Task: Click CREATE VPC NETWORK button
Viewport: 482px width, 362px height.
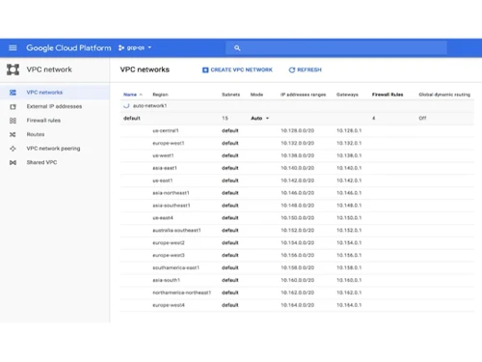Action: [x=237, y=70]
